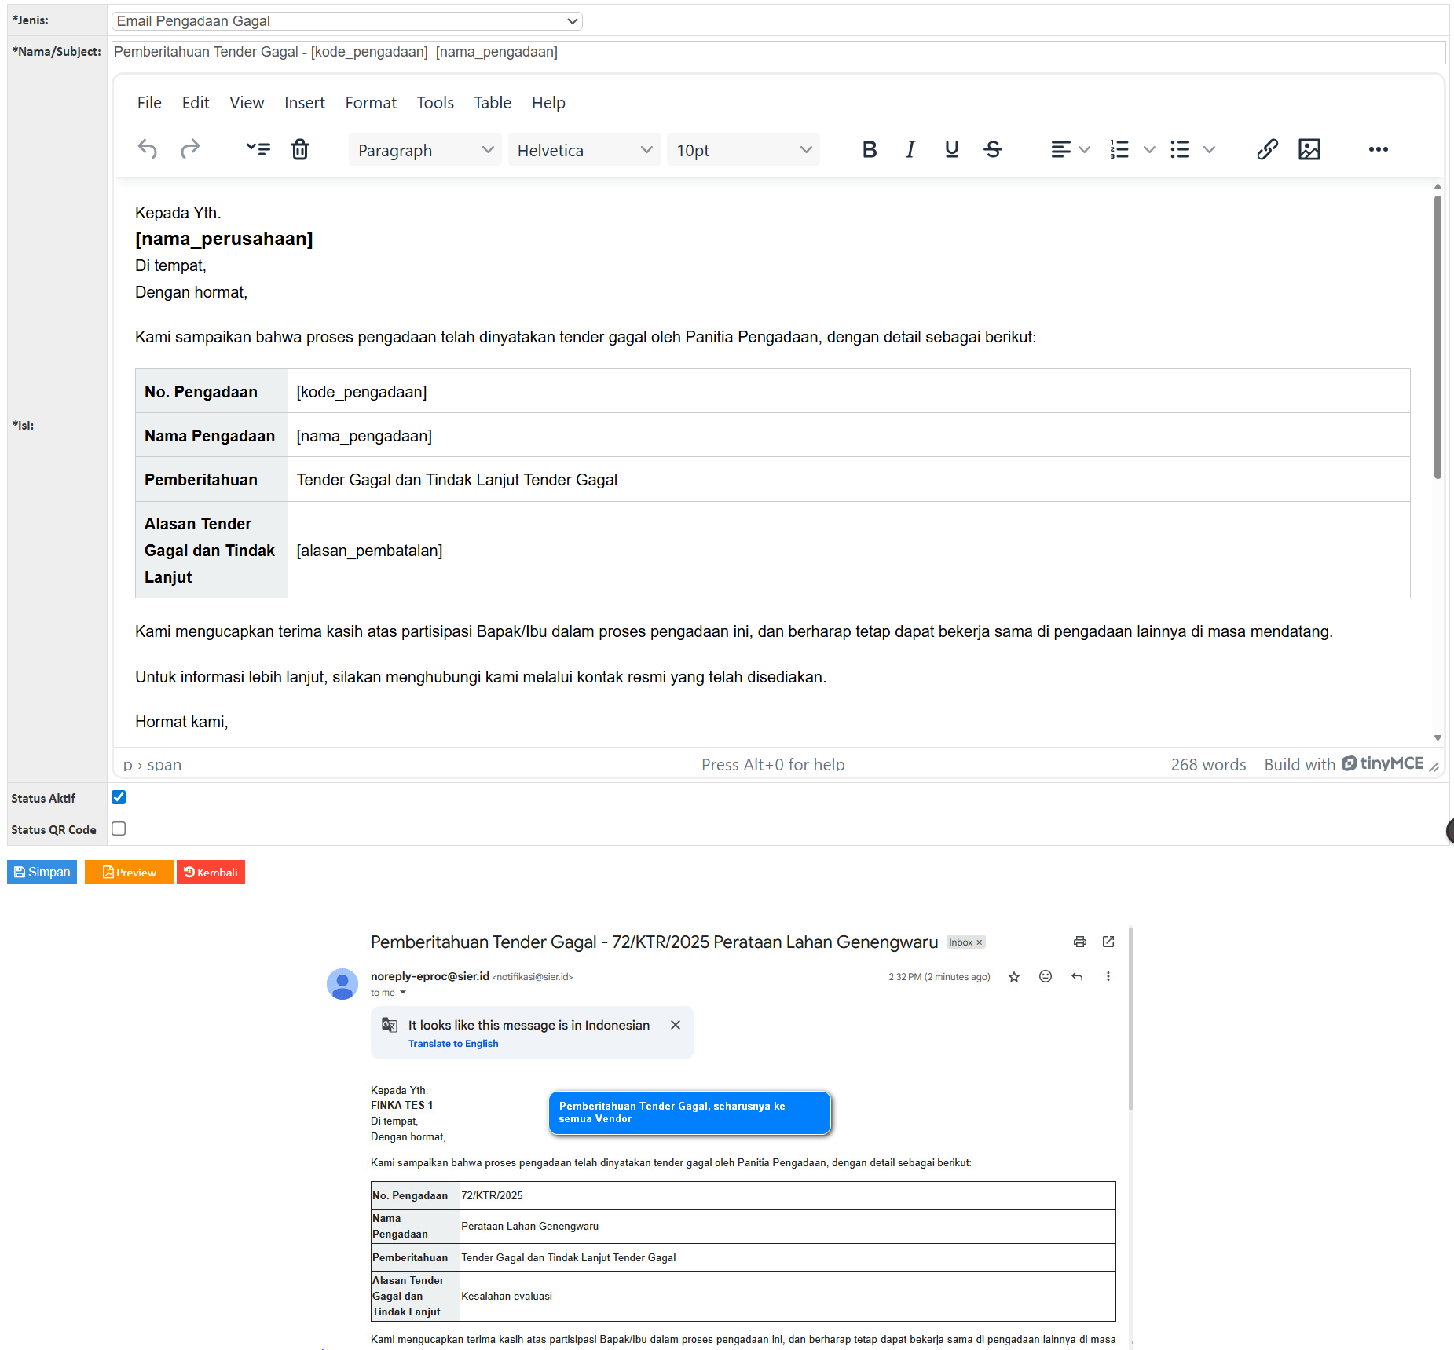Open the Jenis dropdown list
The image size is (1454, 1350).
[346, 21]
